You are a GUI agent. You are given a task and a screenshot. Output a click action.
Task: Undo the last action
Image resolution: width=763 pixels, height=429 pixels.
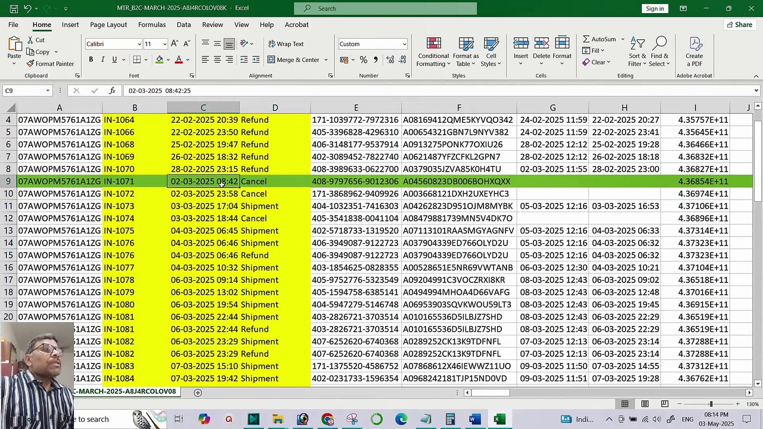pyautogui.click(x=27, y=8)
